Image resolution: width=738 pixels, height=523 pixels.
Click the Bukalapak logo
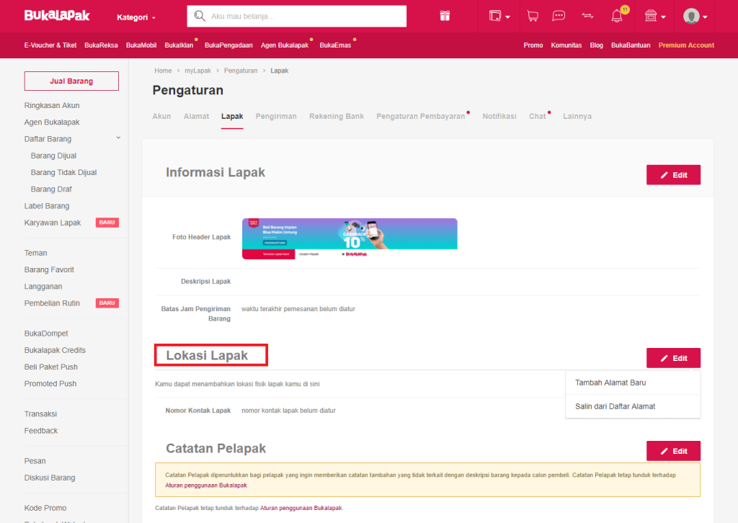click(x=57, y=16)
